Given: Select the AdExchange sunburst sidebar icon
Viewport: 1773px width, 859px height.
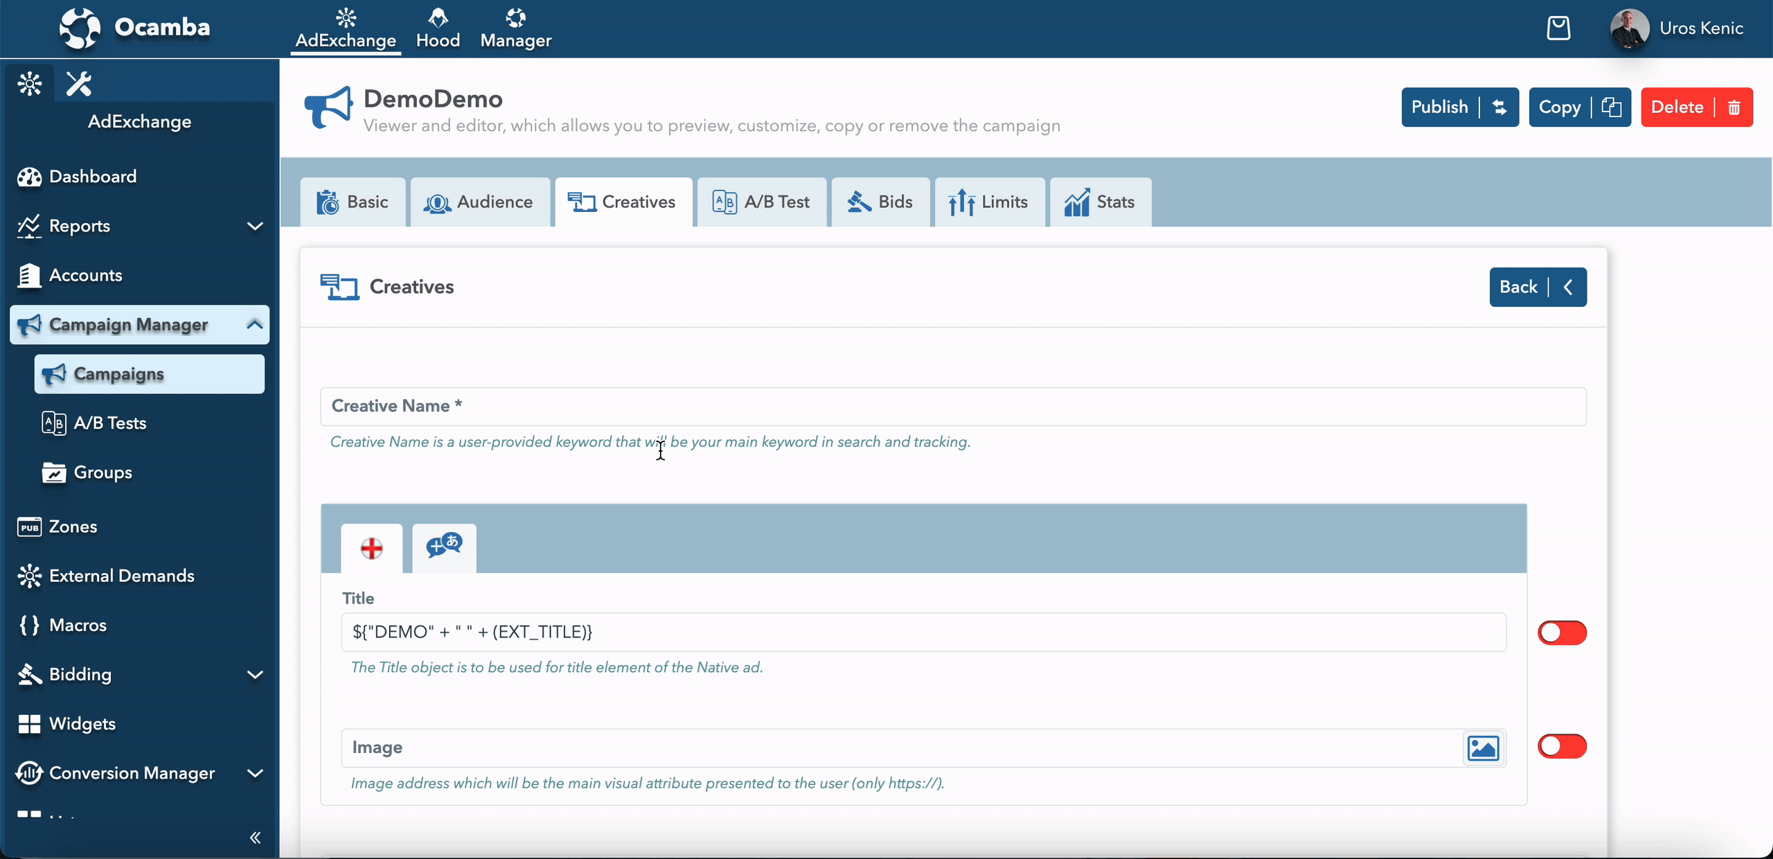Looking at the screenshot, I should pyautogui.click(x=30, y=84).
